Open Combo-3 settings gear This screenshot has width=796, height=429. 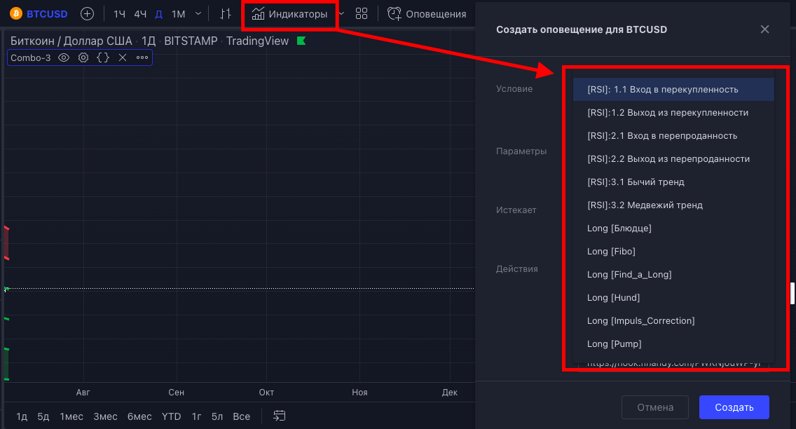(x=83, y=58)
